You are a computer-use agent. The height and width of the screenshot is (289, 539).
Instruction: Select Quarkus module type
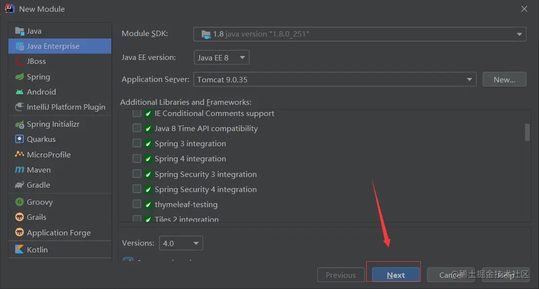60,139
